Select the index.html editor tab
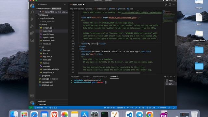 pyautogui.click(x=77, y=5)
